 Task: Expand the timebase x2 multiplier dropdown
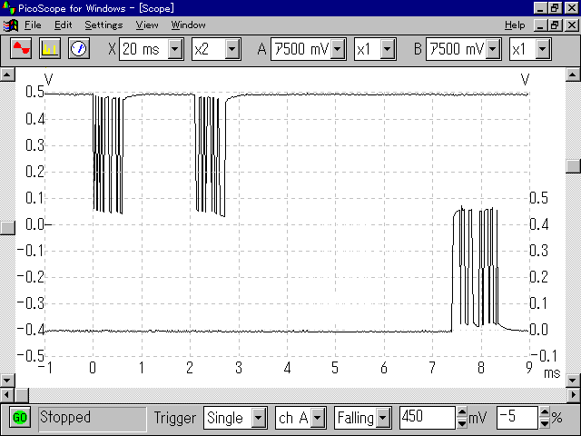click(x=232, y=49)
